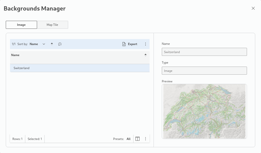Close the Backgrounds Manager dialog
261x153 pixels.
253,8
